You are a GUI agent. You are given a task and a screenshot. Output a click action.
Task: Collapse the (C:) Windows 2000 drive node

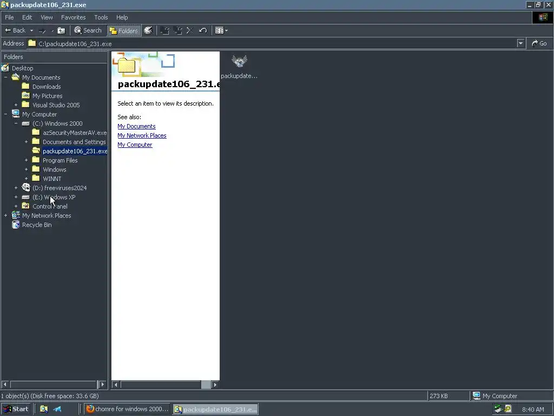[16, 123]
